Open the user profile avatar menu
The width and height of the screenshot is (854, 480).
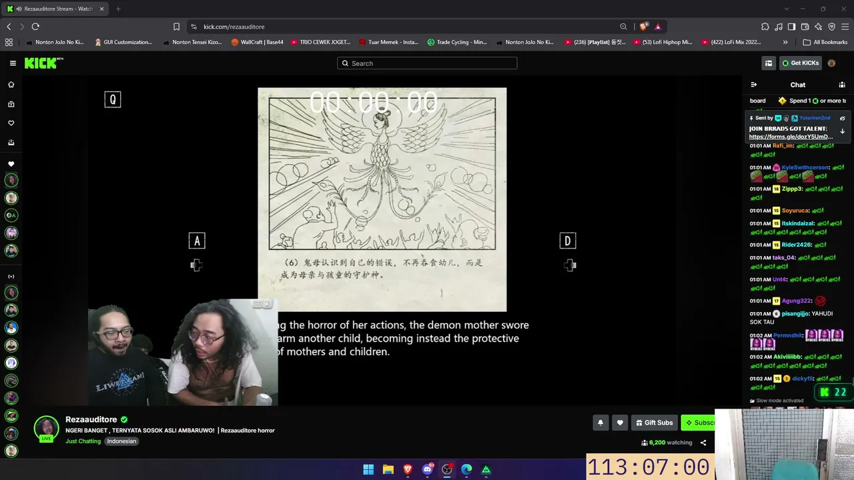[x=831, y=63]
